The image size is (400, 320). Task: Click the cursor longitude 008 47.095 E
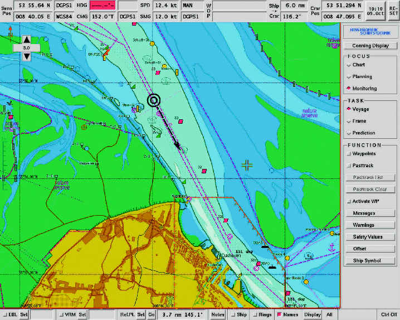[x=342, y=17]
